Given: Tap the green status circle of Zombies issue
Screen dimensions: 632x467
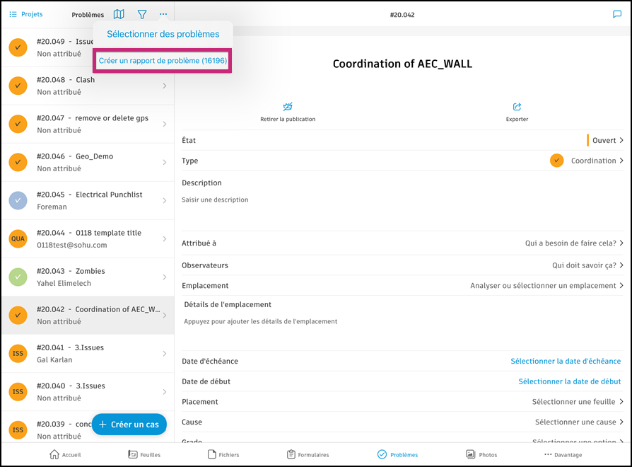Looking at the screenshot, I should pyautogui.click(x=18, y=277).
